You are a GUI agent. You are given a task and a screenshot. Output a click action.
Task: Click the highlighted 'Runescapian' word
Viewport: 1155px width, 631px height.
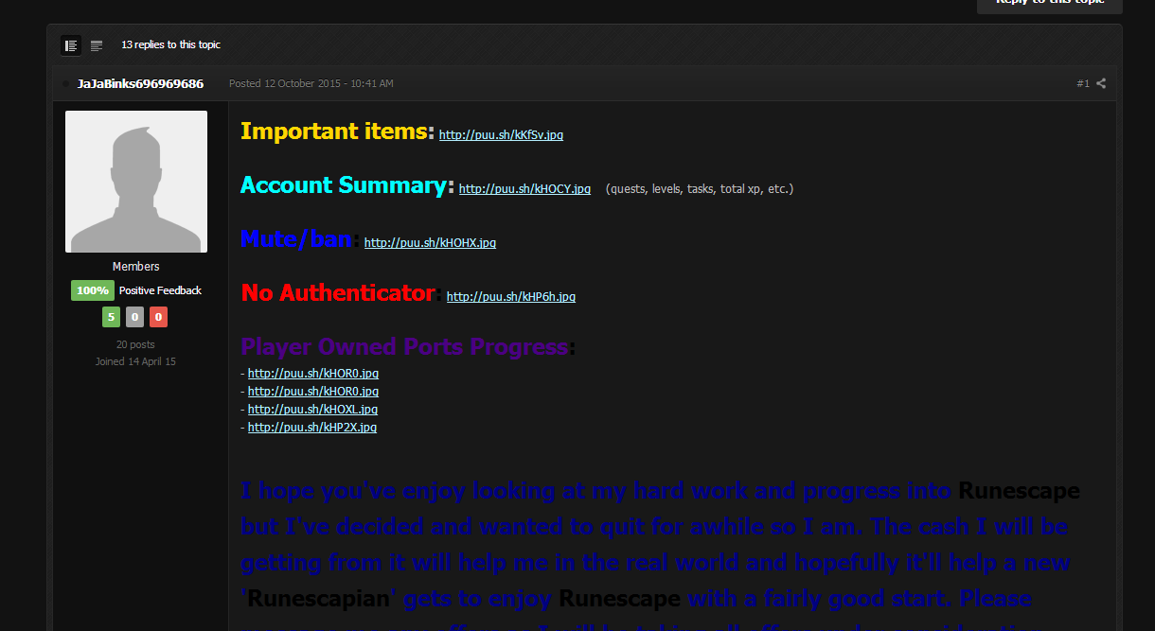318,599
